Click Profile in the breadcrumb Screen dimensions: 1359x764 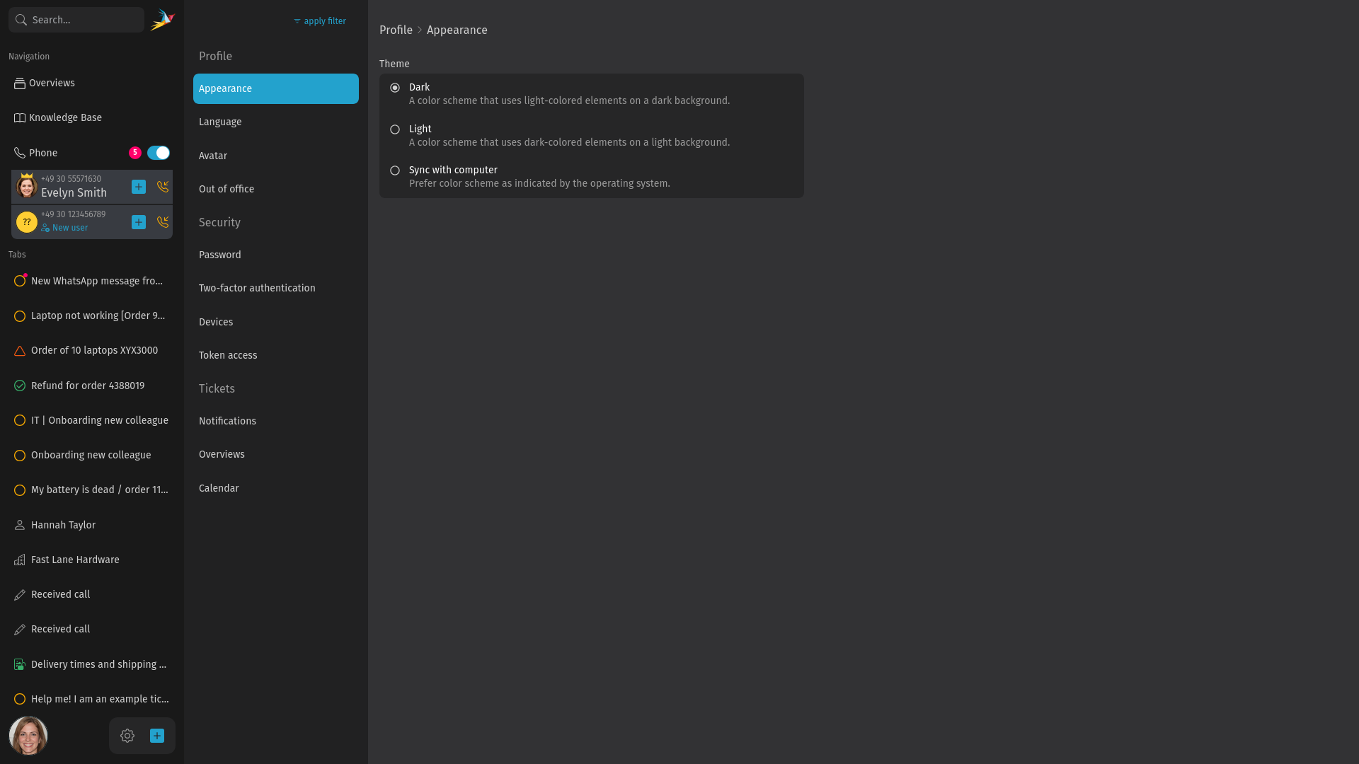pyautogui.click(x=396, y=30)
